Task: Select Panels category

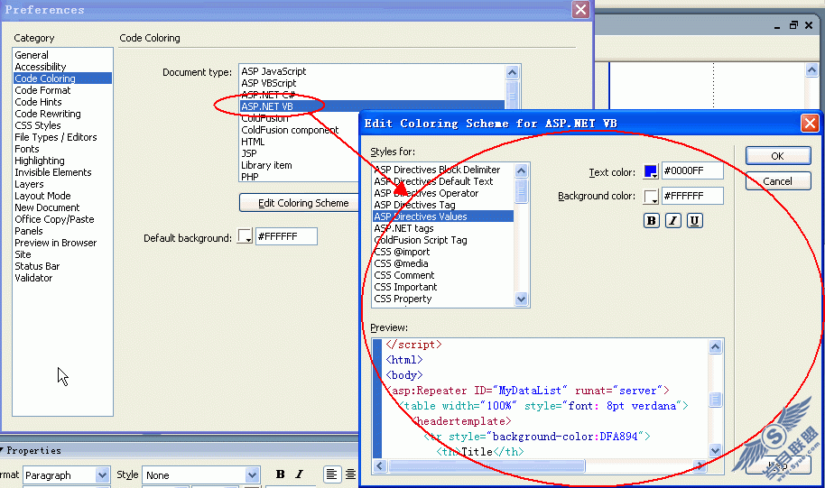Action: point(29,231)
